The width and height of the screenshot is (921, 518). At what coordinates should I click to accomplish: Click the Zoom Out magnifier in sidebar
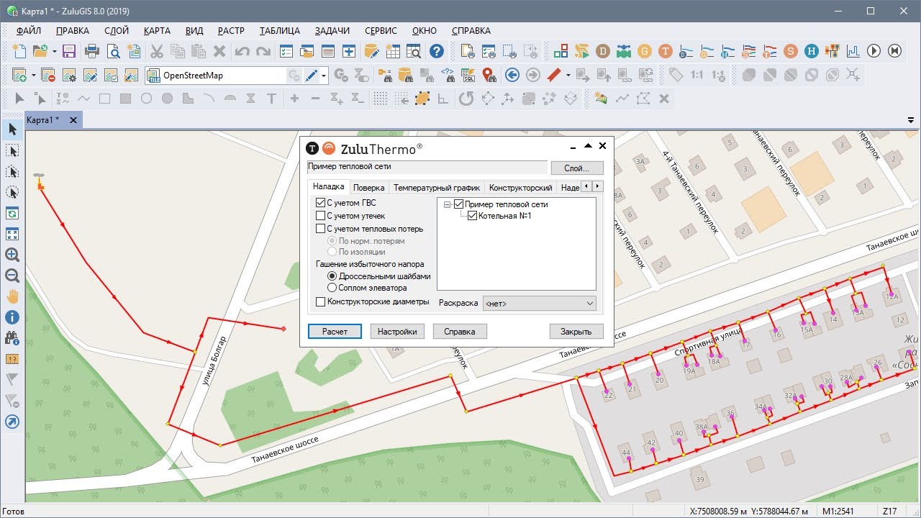[12, 275]
